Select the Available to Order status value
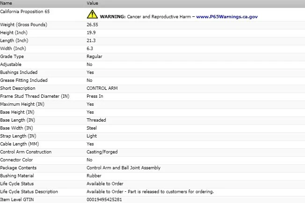This screenshot has width=305, height=203. pyautogui.click(x=105, y=184)
